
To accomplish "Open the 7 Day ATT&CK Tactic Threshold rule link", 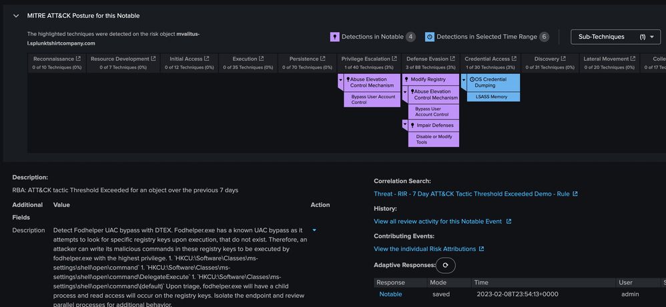I will click(x=471, y=194).
